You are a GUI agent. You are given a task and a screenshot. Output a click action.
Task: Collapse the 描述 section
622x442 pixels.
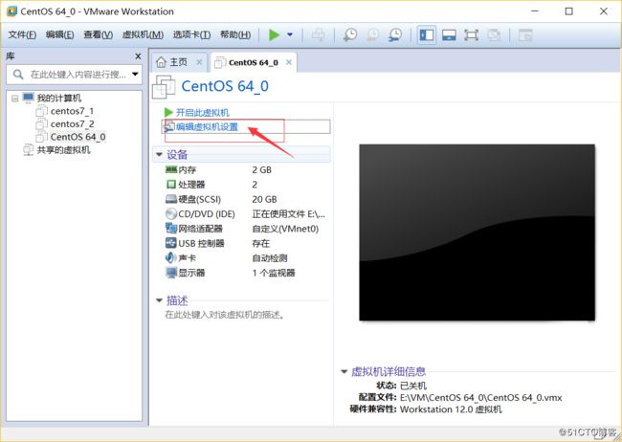(x=159, y=300)
